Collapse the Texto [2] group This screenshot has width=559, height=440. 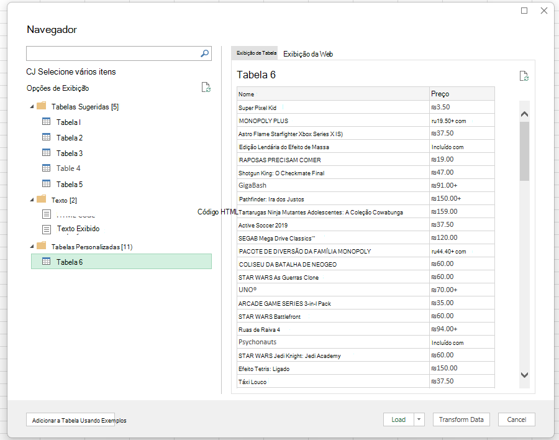[32, 200]
